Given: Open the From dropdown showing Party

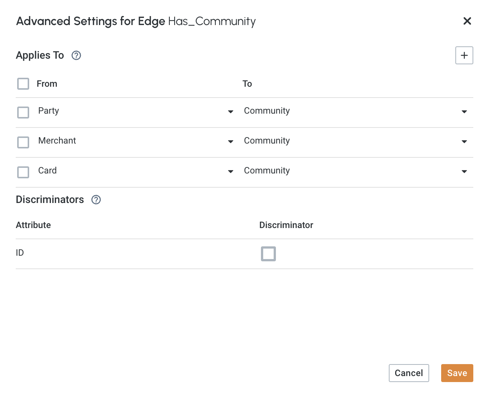Looking at the screenshot, I should [x=230, y=111].
